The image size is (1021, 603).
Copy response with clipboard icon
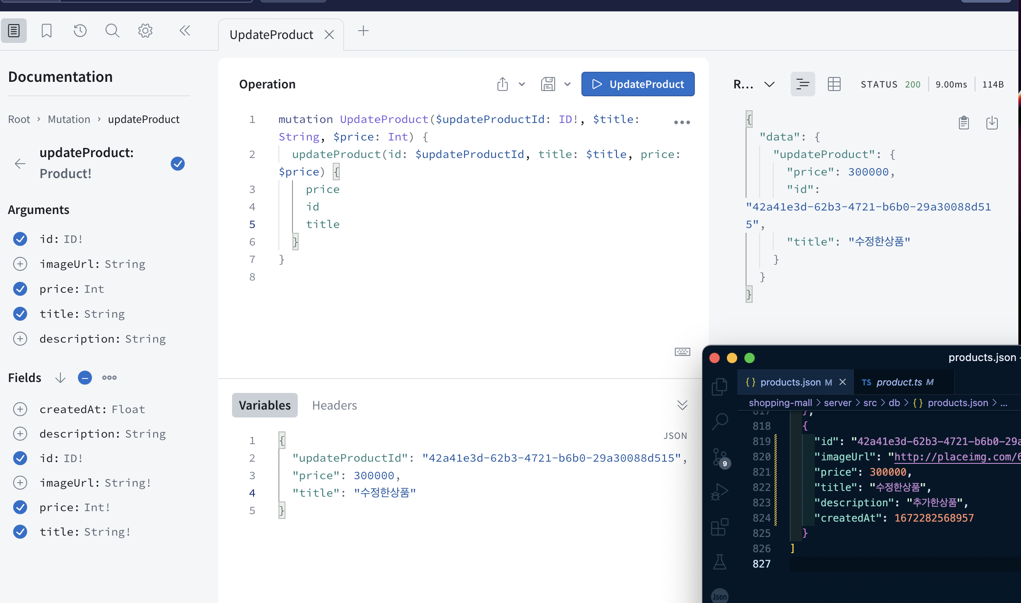(964, 123)
